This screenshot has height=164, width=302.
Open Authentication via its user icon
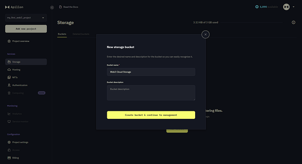(x=9, y=85)
